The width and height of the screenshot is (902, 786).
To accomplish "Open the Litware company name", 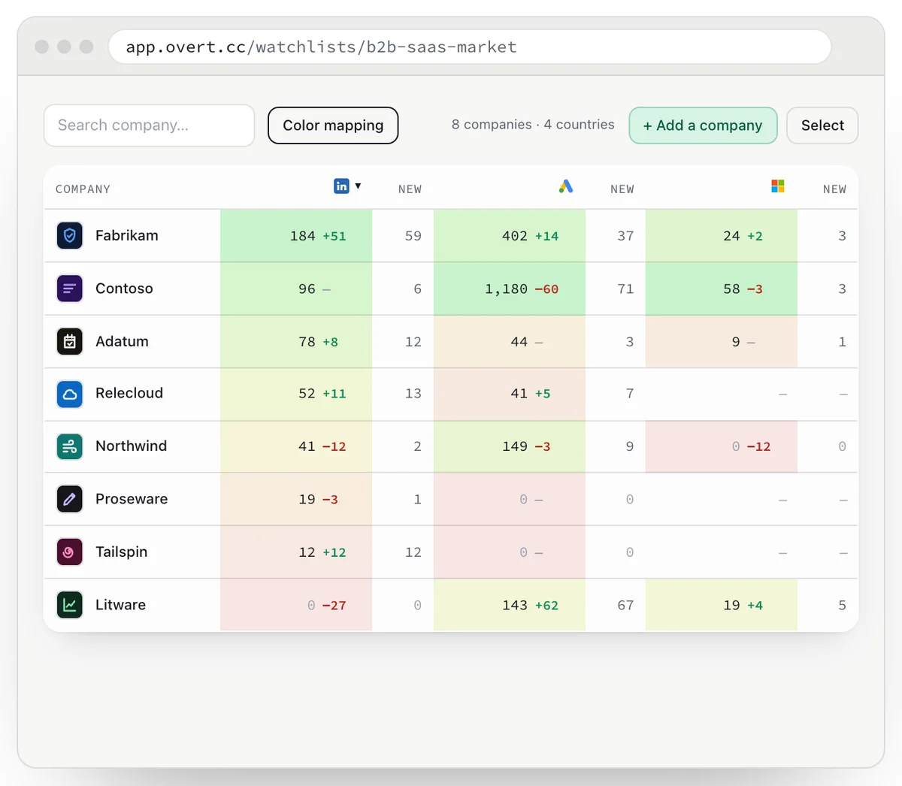I will [120, 605].
